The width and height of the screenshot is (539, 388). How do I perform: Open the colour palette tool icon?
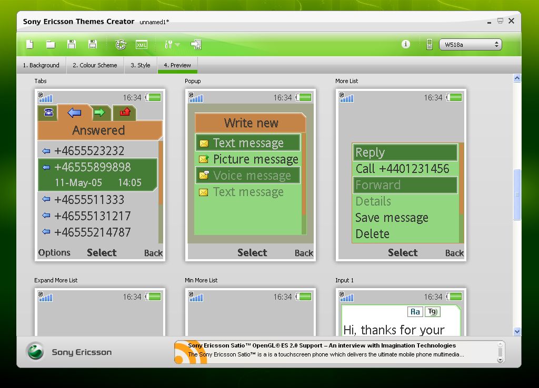point(121,44)
